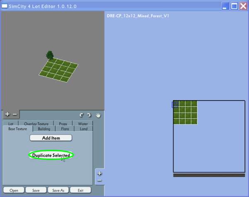Click the road strip below the lot
Image resolution: width=249 pixels, height=197 pixels.
point(209,175)
